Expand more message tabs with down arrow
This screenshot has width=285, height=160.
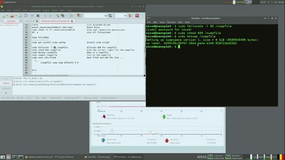(x=6, y=93)
